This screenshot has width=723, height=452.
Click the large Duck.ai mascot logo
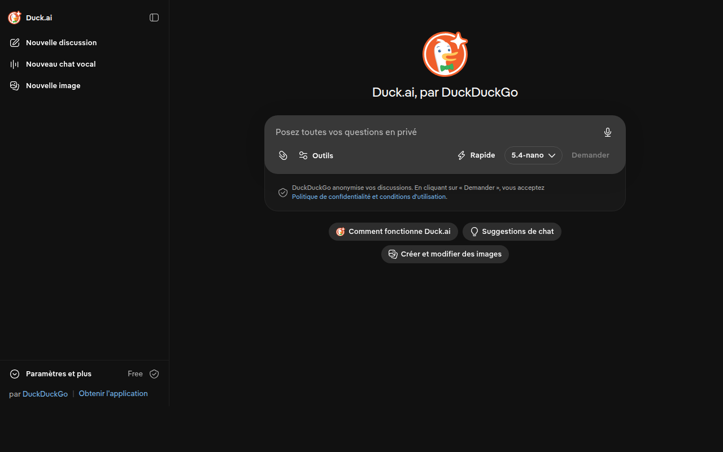point(445,54)
